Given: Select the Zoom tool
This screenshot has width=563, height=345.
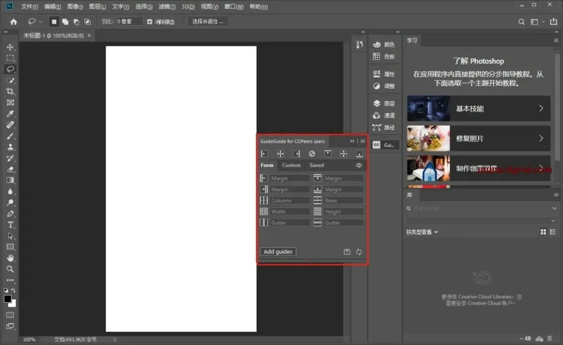Looking at the screenshot, I should [10, 269].
